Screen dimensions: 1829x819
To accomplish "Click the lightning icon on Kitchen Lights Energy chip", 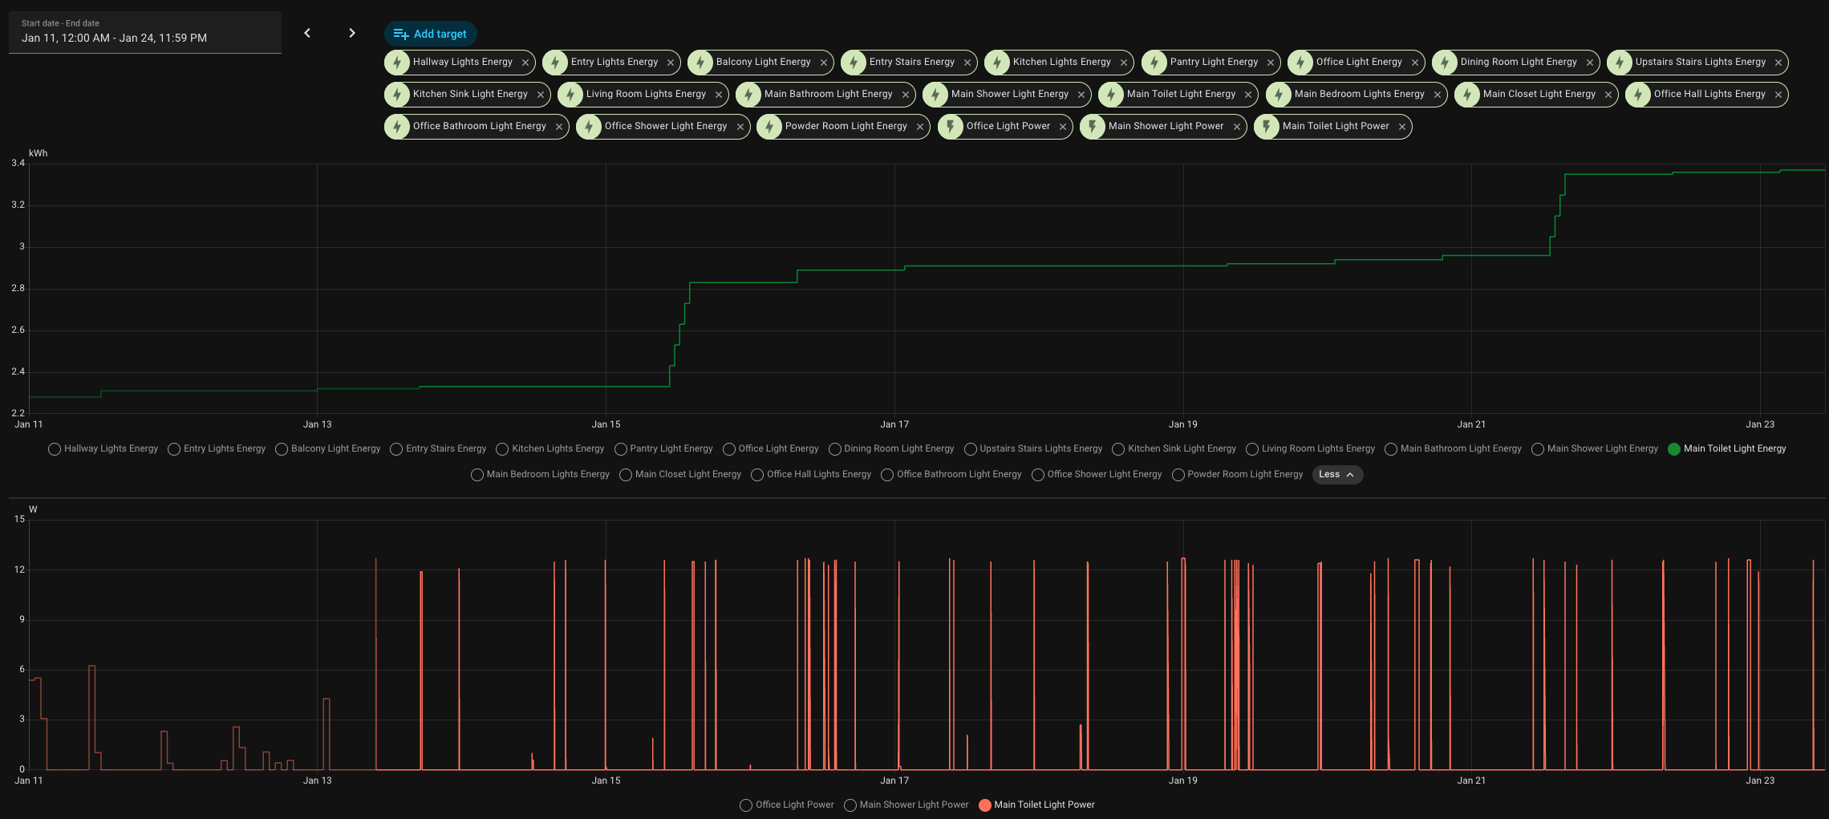I will coord(997,63).
